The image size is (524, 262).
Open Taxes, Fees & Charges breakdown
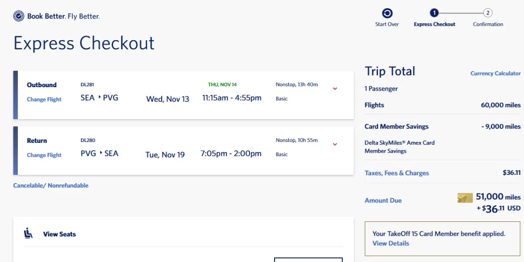[397, 173]
